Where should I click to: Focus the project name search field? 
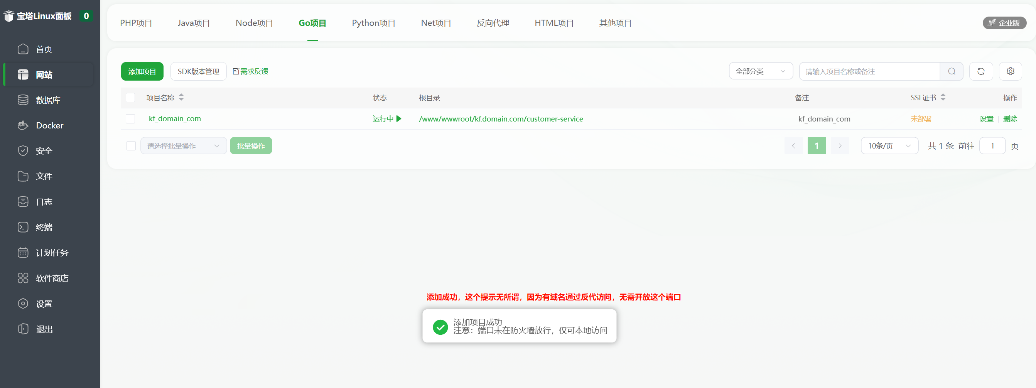pyautogui.click(x=869, y=72)
